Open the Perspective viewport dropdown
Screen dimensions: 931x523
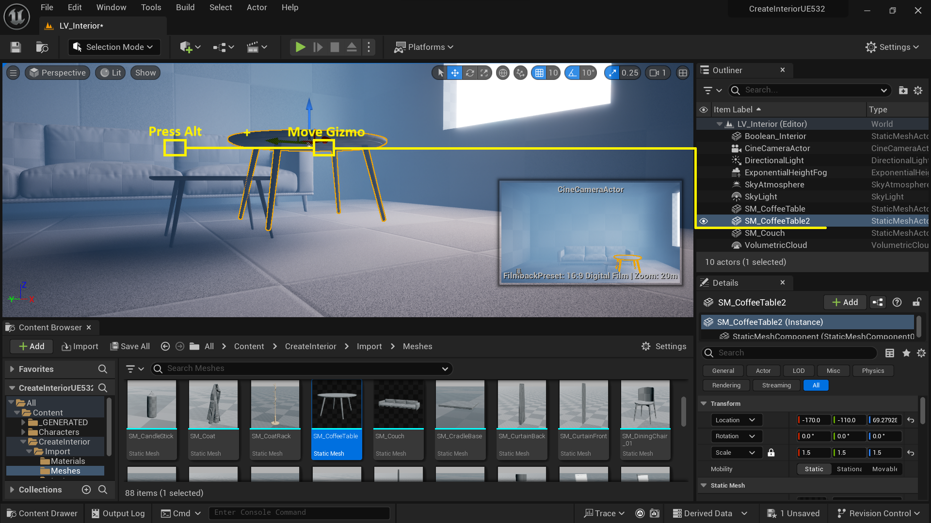57,73
